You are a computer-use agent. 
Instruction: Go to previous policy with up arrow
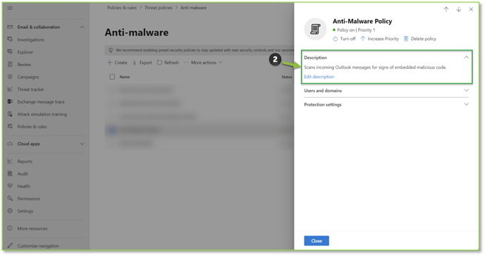pos(446,9)
